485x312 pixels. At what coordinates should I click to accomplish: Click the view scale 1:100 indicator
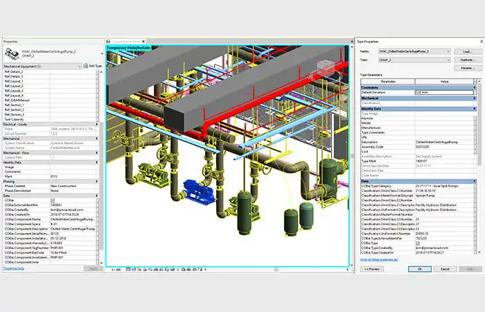click(x=116, y=270)
